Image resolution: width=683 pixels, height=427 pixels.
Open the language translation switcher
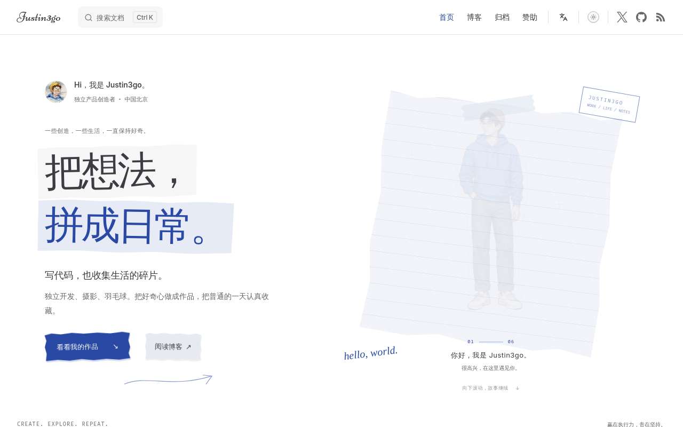coord(563,17)
